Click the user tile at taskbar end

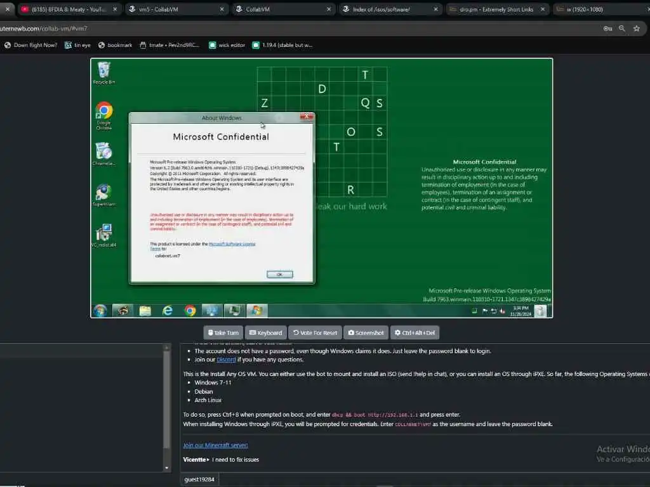540,311
